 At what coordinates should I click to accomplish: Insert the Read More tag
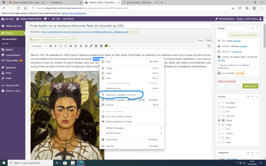pyautogui.click(x=96, y=46)
